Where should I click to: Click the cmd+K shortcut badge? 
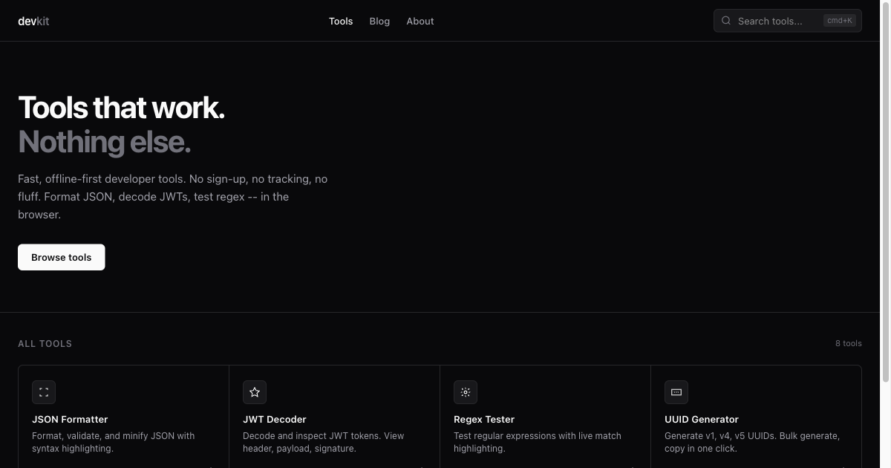click(840, 21)
